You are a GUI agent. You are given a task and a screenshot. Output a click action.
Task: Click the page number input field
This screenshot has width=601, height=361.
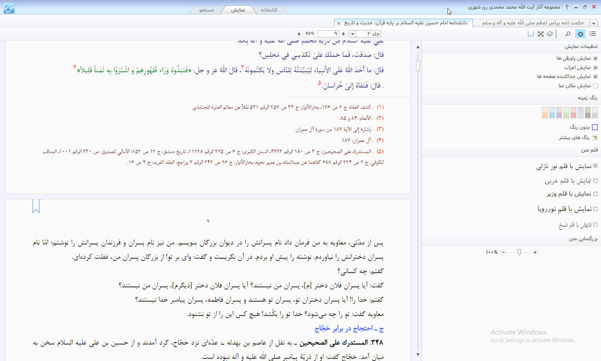[x=328, y=34]
